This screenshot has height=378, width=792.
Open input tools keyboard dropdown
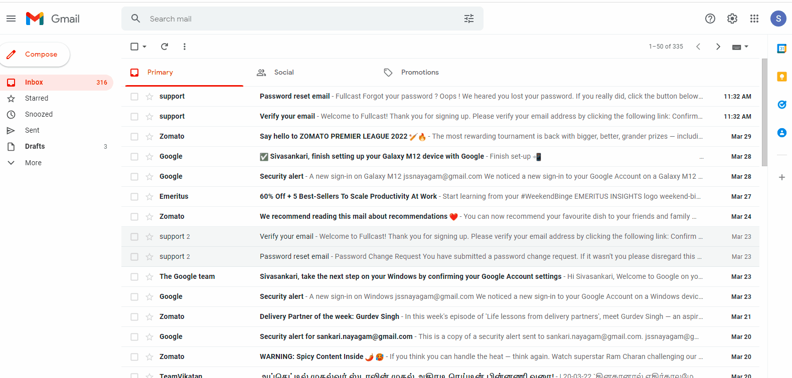tap(740, 47)
